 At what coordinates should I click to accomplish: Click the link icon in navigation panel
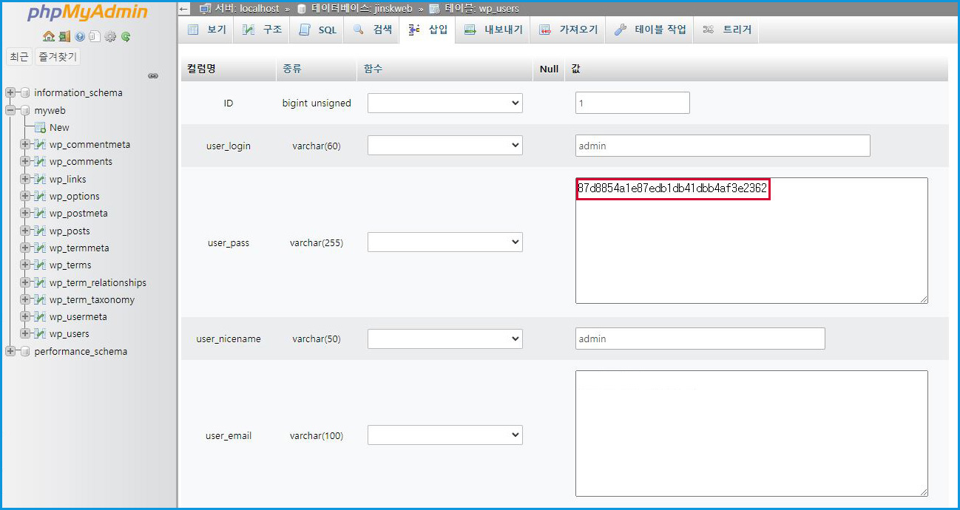[153, 75]
